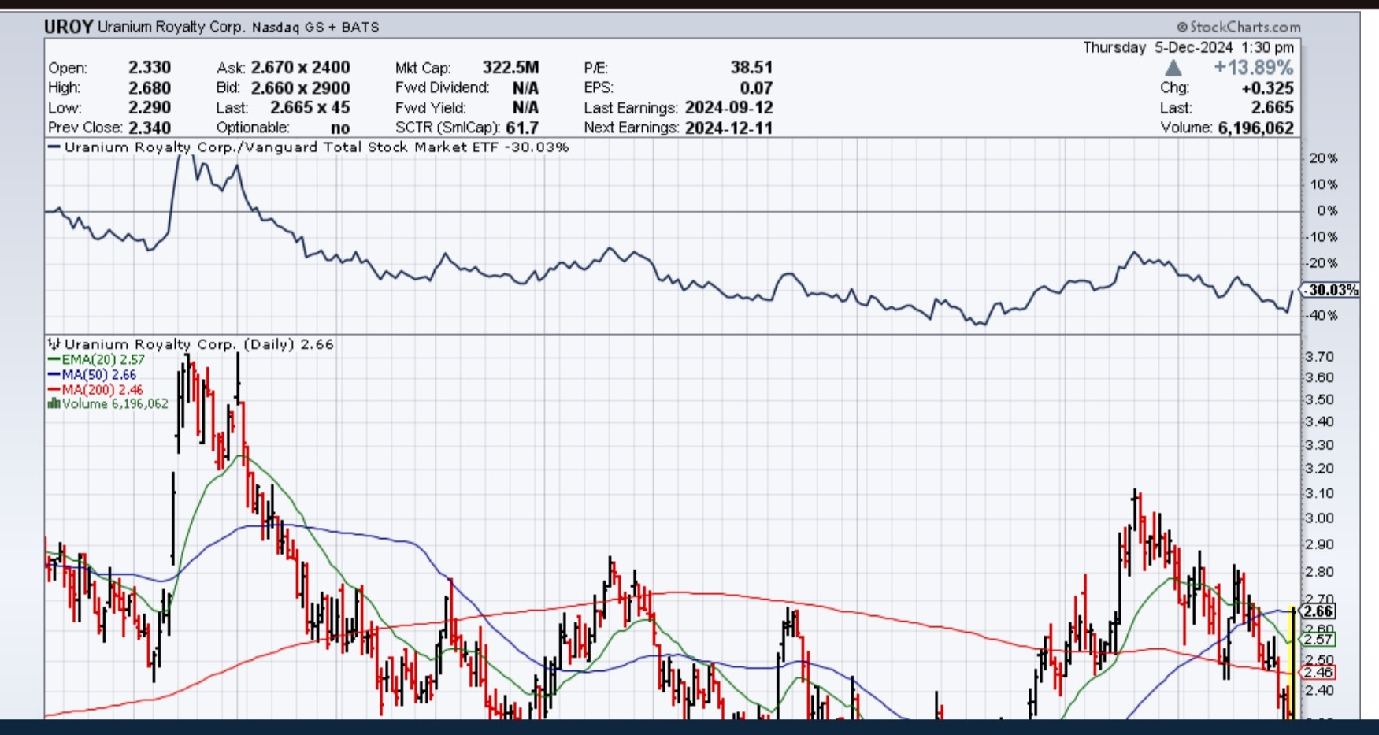Click the EMA(20) 2.57 legend entry
This screenshot has width=1379, height=735.
(x=96, y=359)
